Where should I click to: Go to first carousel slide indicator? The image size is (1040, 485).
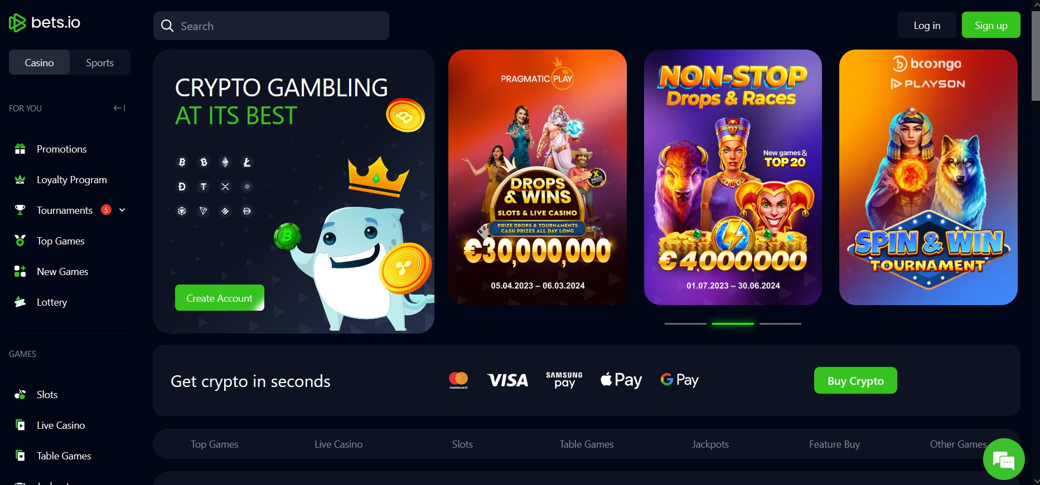pyautogui.click(x=685, y=324)
